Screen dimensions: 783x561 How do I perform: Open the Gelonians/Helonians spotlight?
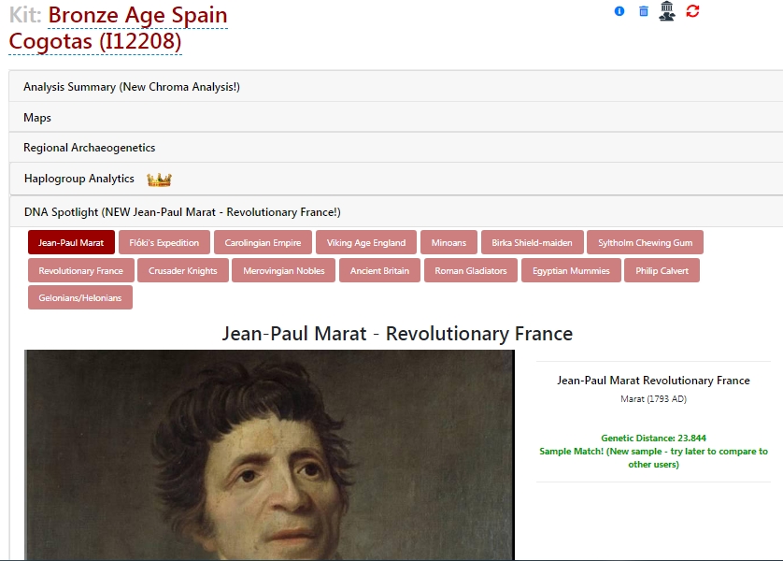coord(80,297)
